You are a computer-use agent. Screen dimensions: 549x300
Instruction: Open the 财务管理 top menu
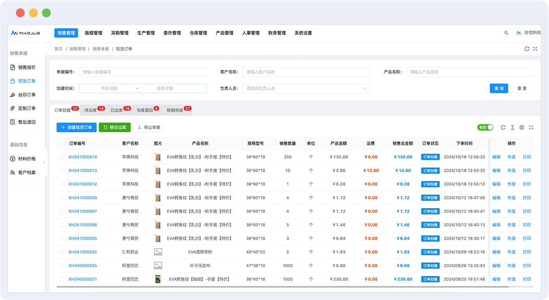[x=277, y=33]
